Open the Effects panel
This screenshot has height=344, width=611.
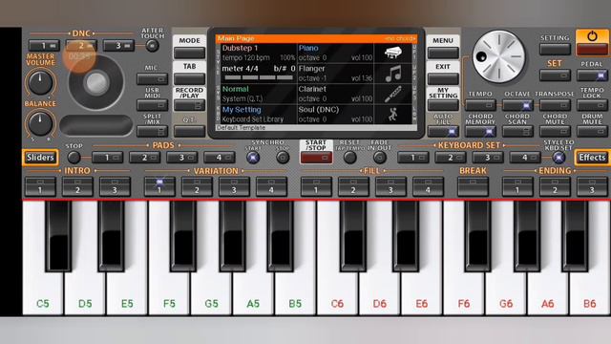coord(592,158)
